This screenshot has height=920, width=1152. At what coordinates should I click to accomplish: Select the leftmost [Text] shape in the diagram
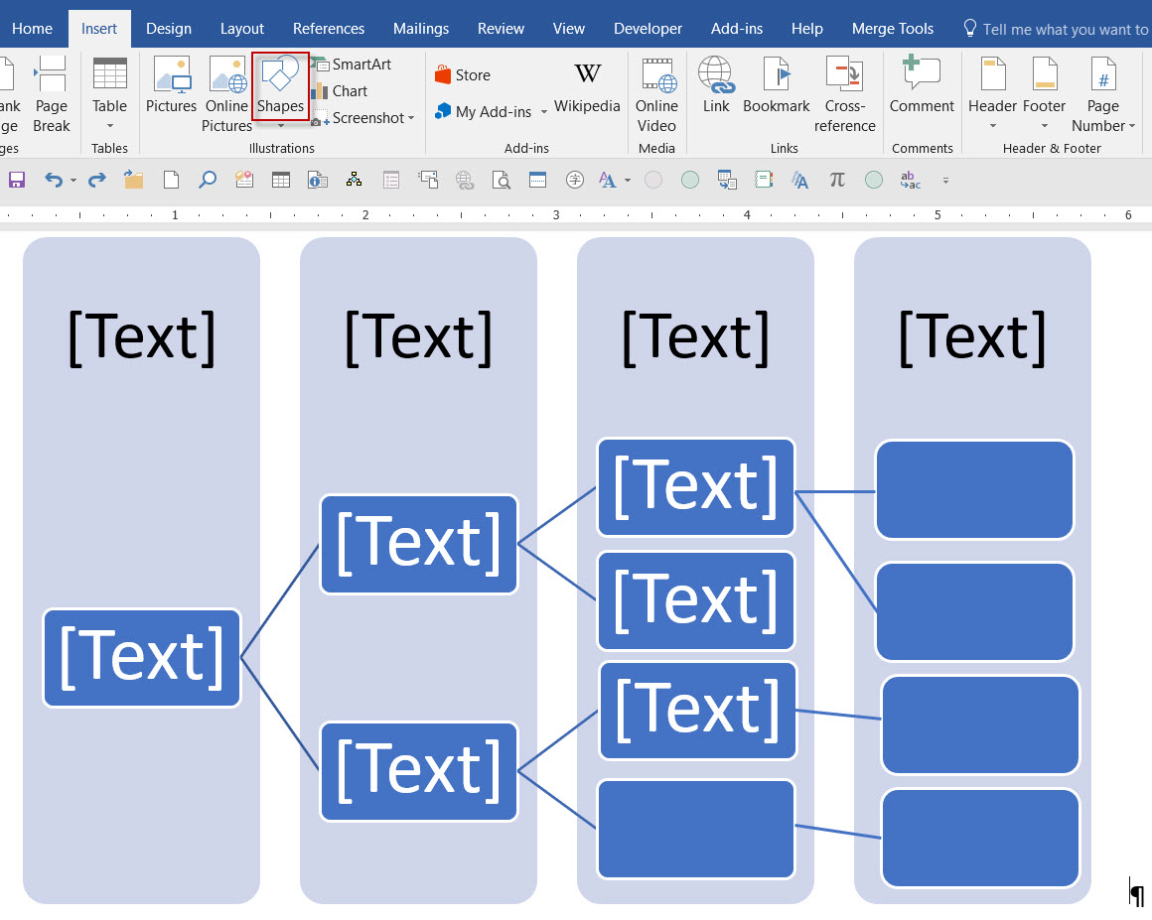tap(141, 657)
